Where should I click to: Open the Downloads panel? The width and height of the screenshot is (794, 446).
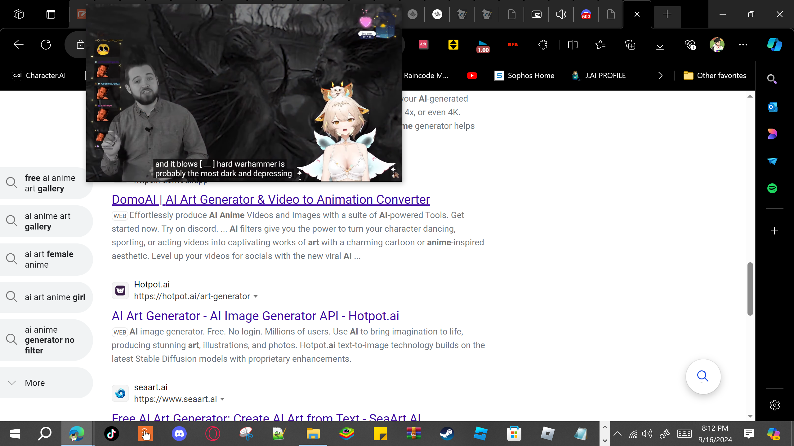[x=660, y=45]
